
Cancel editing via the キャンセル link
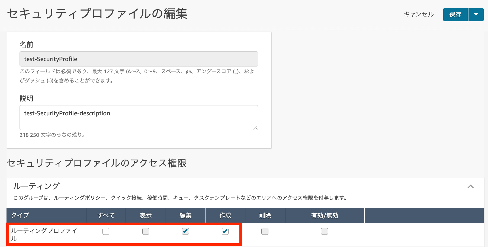[418, 15]
